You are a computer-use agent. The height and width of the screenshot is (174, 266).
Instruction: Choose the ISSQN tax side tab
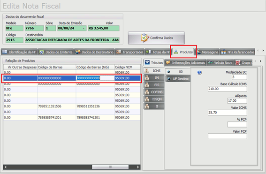tap(154, 99)
